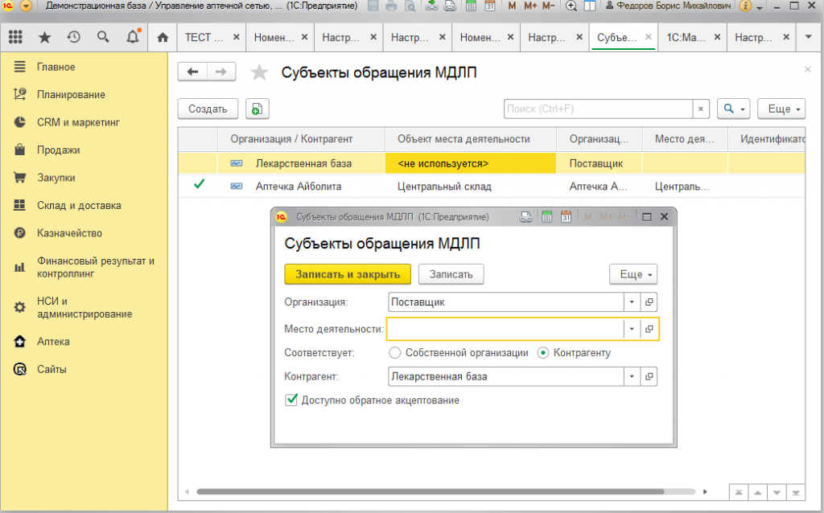The height and width of the screenshot is (513, 824).
Task: Open the Сайты section
Action: (x=51, y=369)
